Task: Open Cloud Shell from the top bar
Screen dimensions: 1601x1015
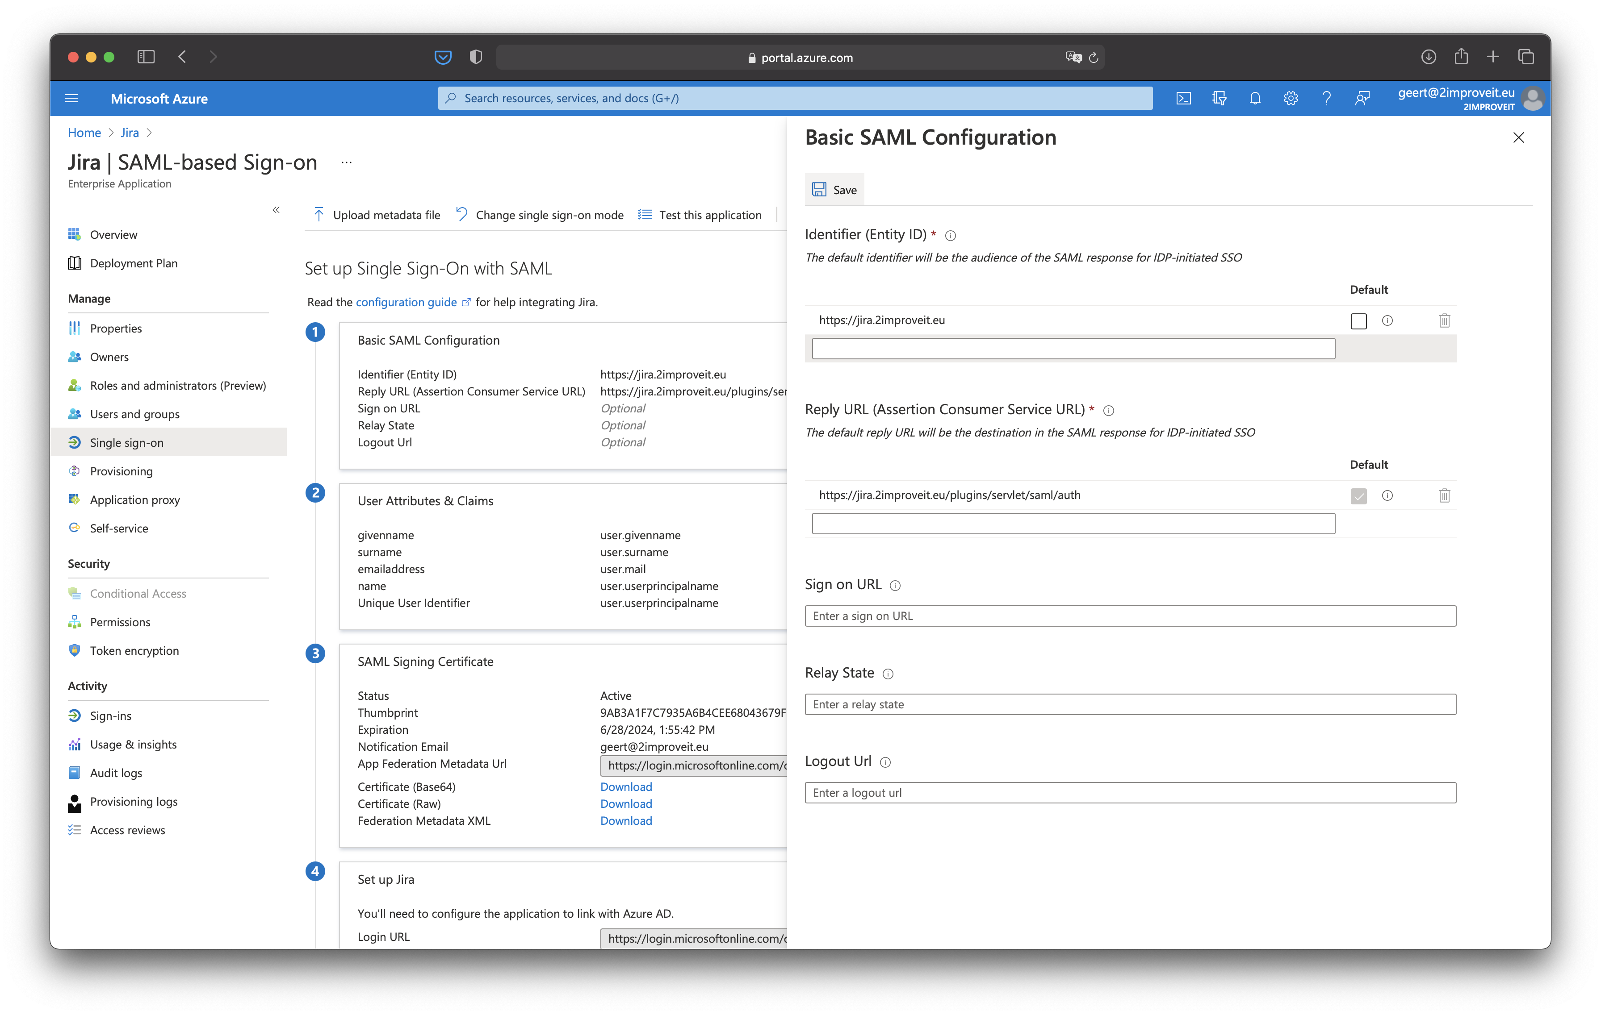Action: point(1183,98)
